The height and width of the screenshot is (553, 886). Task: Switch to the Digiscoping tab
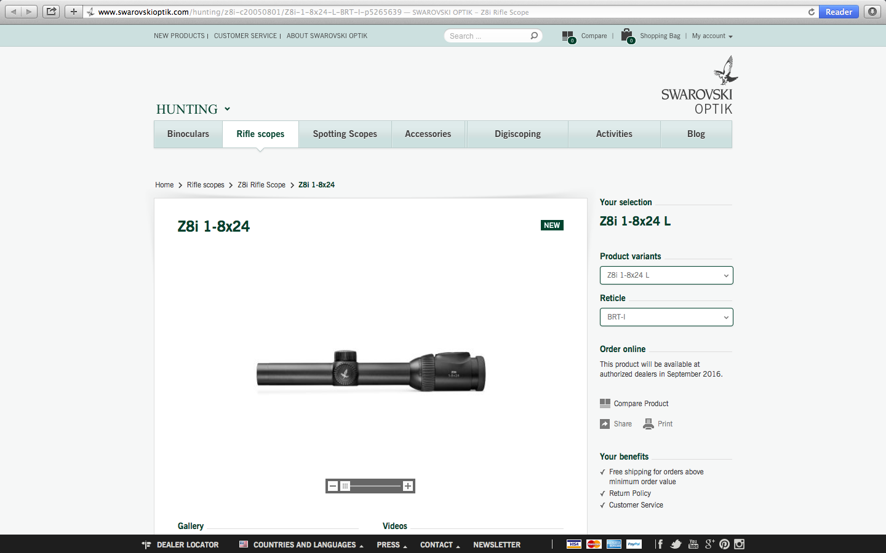coord(517,134)
